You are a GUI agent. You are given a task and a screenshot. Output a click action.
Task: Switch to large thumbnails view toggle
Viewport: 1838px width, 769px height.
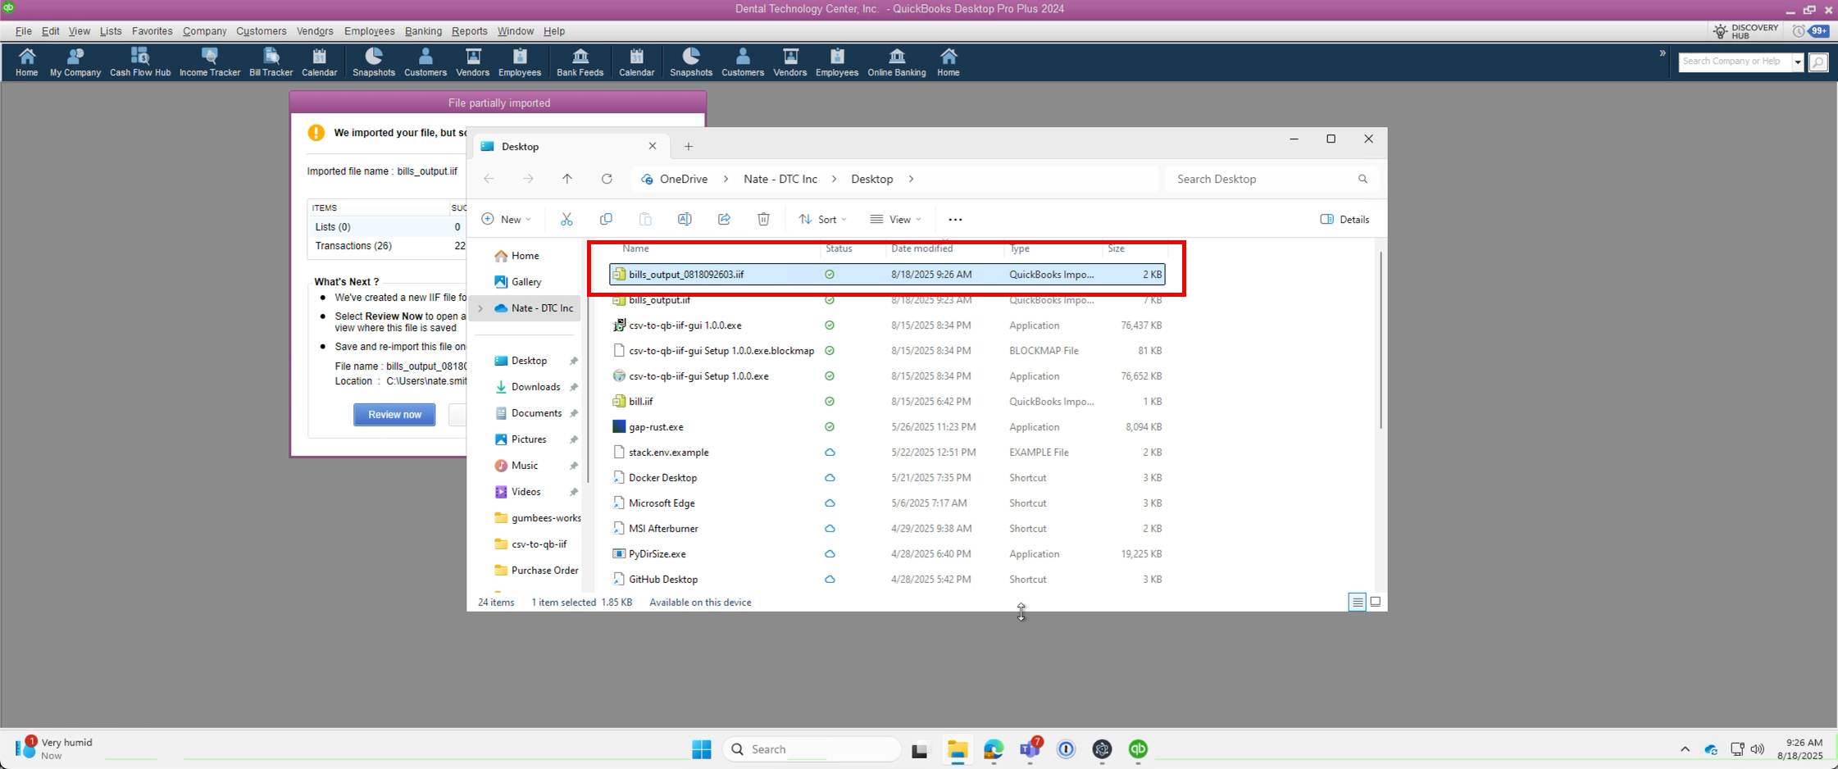tap(1376, 602)
